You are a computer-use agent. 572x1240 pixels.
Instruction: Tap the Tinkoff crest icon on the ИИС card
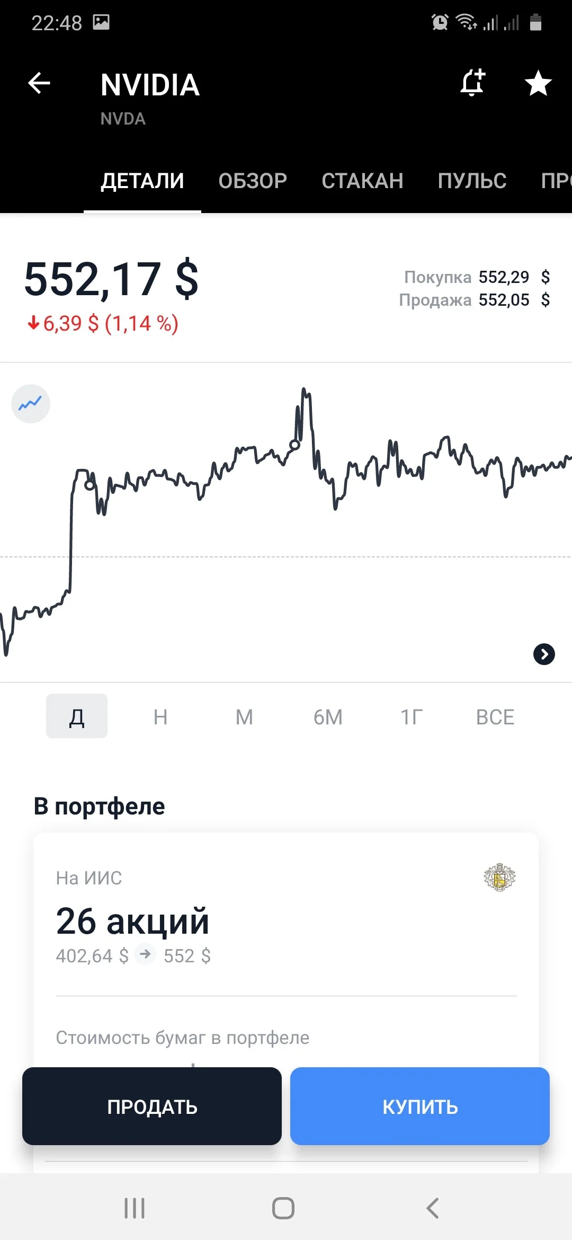click(x=499, y=878)
